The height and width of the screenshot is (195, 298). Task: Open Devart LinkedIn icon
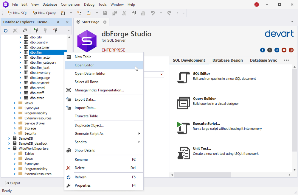pyautogui.click(x=277, y=50)
